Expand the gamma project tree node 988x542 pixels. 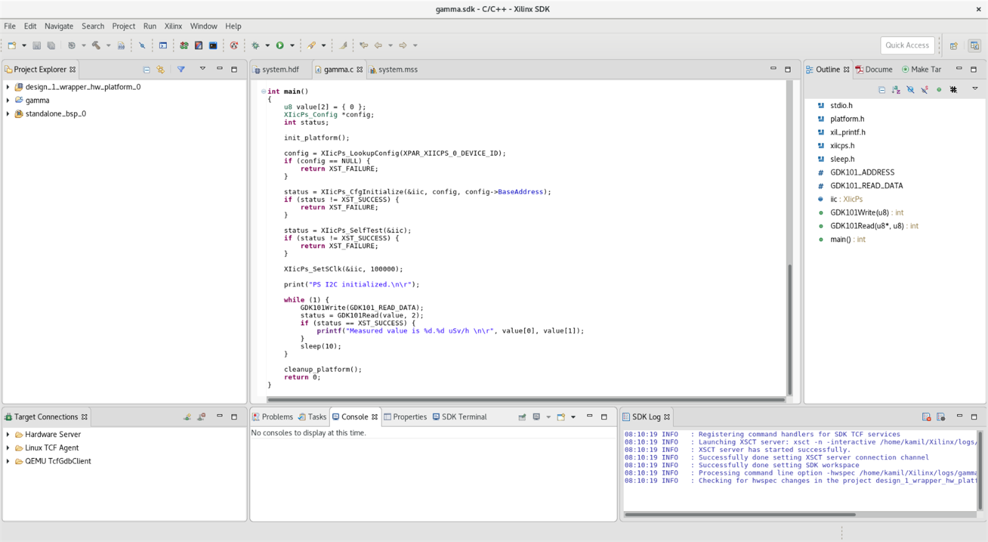tap(8, 100)
